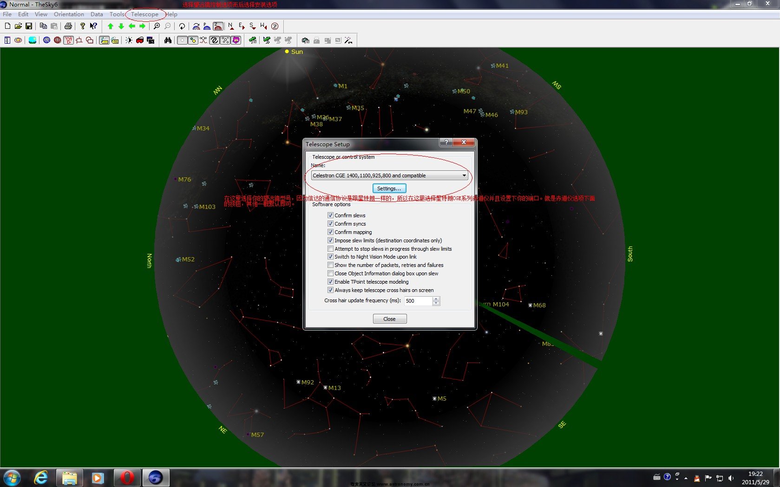Image resolution: width=780 pixels, height=487 pixels.
Task: Open Windows Explorer folder on taskbar
Action: coord(70,478)
